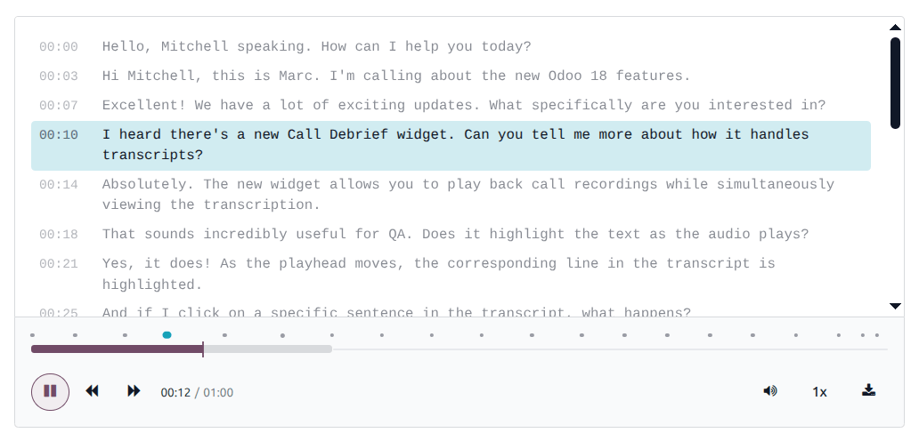Jump to line starting "Absolutely. The new widget"

(451, 195)
